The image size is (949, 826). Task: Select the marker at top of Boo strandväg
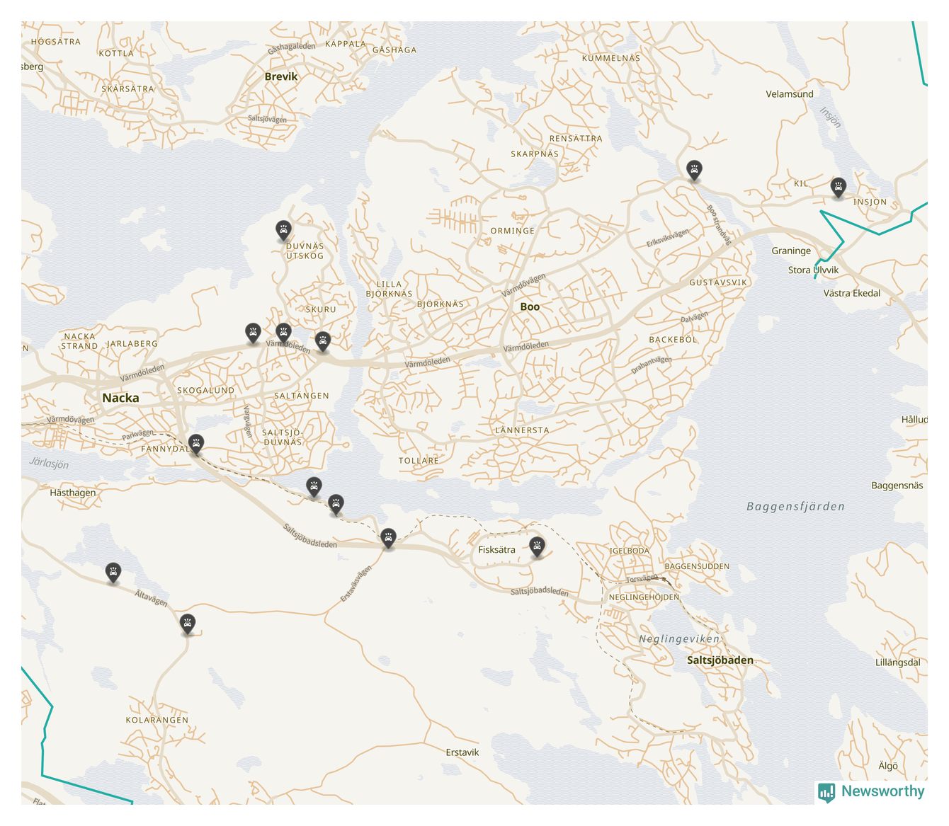coord(694,170)
